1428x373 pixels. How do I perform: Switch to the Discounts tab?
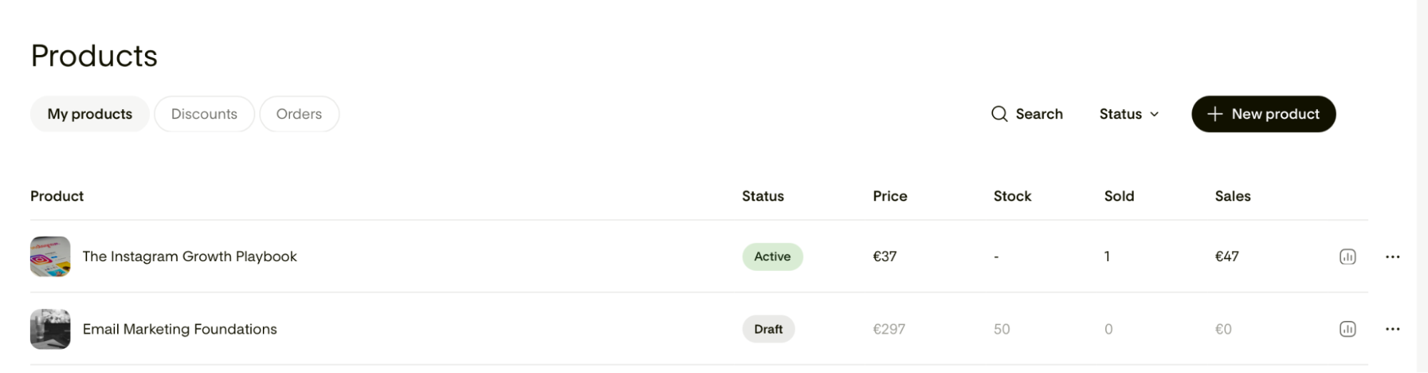point(204,114)
